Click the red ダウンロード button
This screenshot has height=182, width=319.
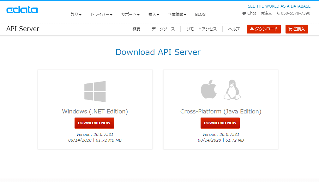(x=264, y=29)
